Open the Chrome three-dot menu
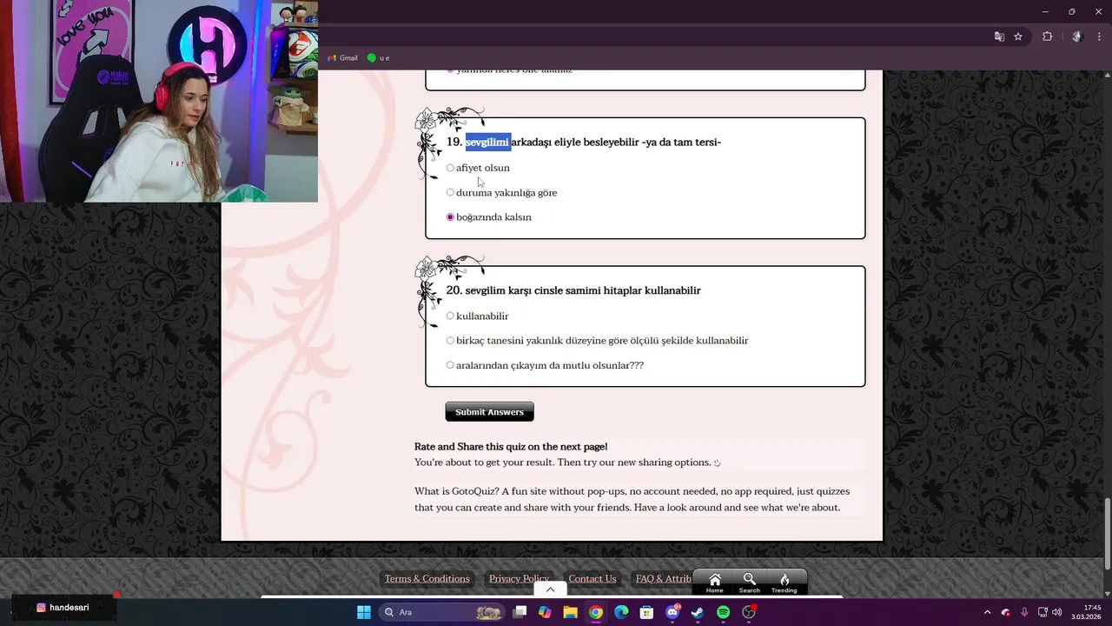Screen dimensions: 1112x626 tap(1098, 37)
